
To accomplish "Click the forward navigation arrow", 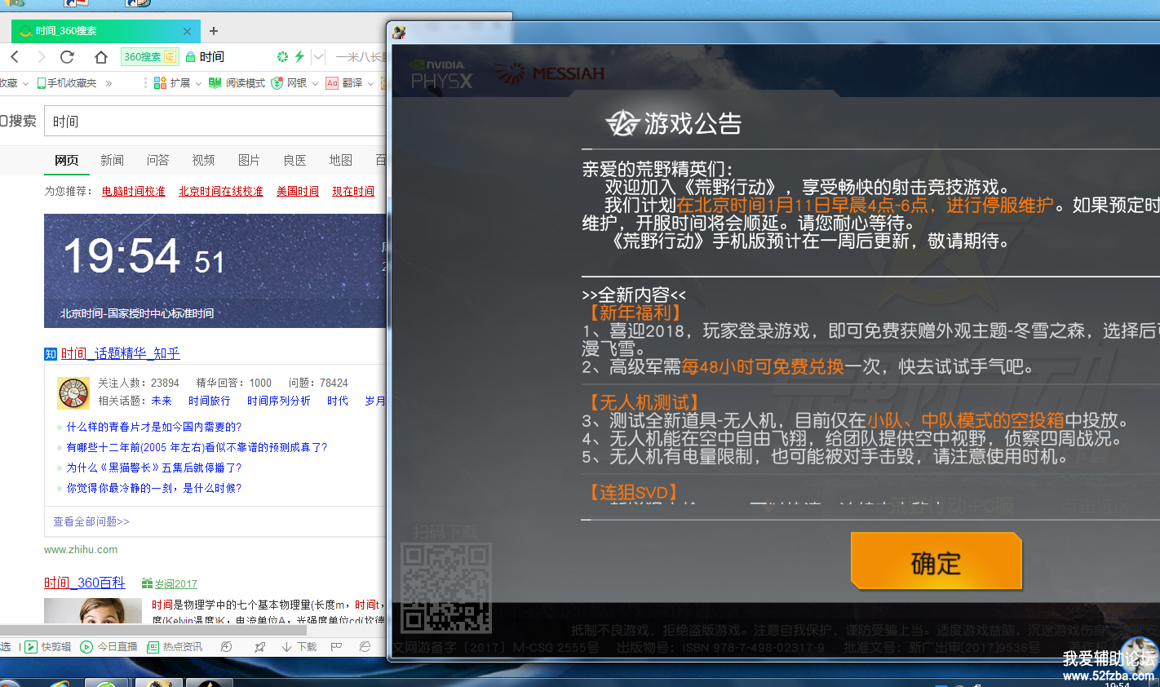I will [42, 56].
